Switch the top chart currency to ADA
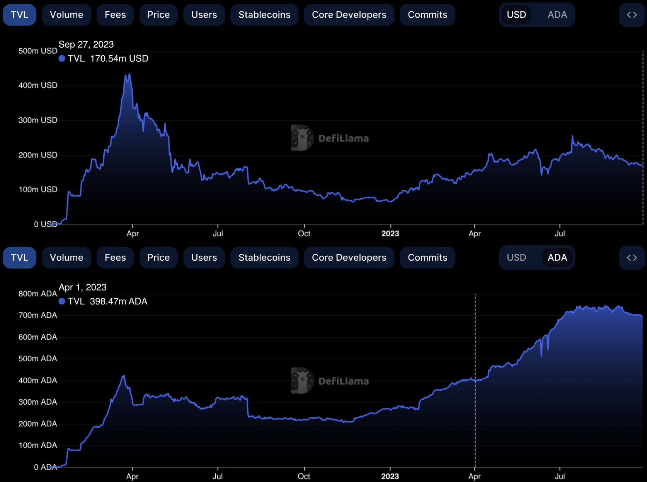This screenshot has height=482, width=647. tap(557, 15)
